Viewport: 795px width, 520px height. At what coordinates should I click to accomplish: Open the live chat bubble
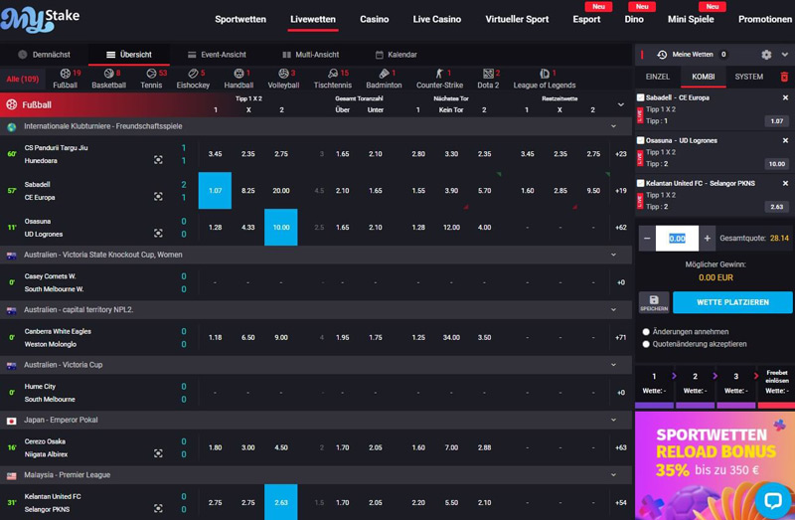coord(773,501)
